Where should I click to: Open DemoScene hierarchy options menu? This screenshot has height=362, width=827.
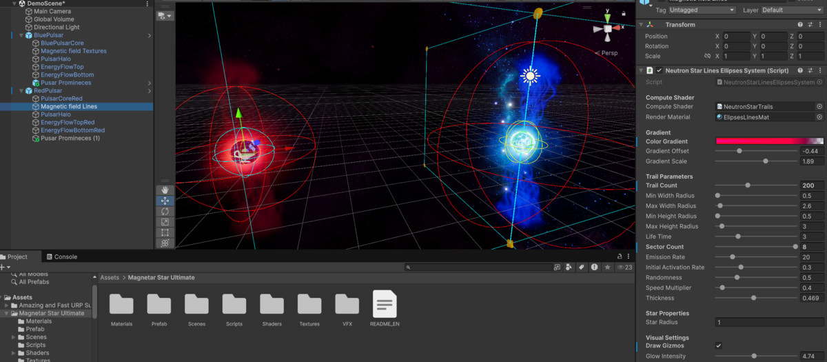coord(147,3)
